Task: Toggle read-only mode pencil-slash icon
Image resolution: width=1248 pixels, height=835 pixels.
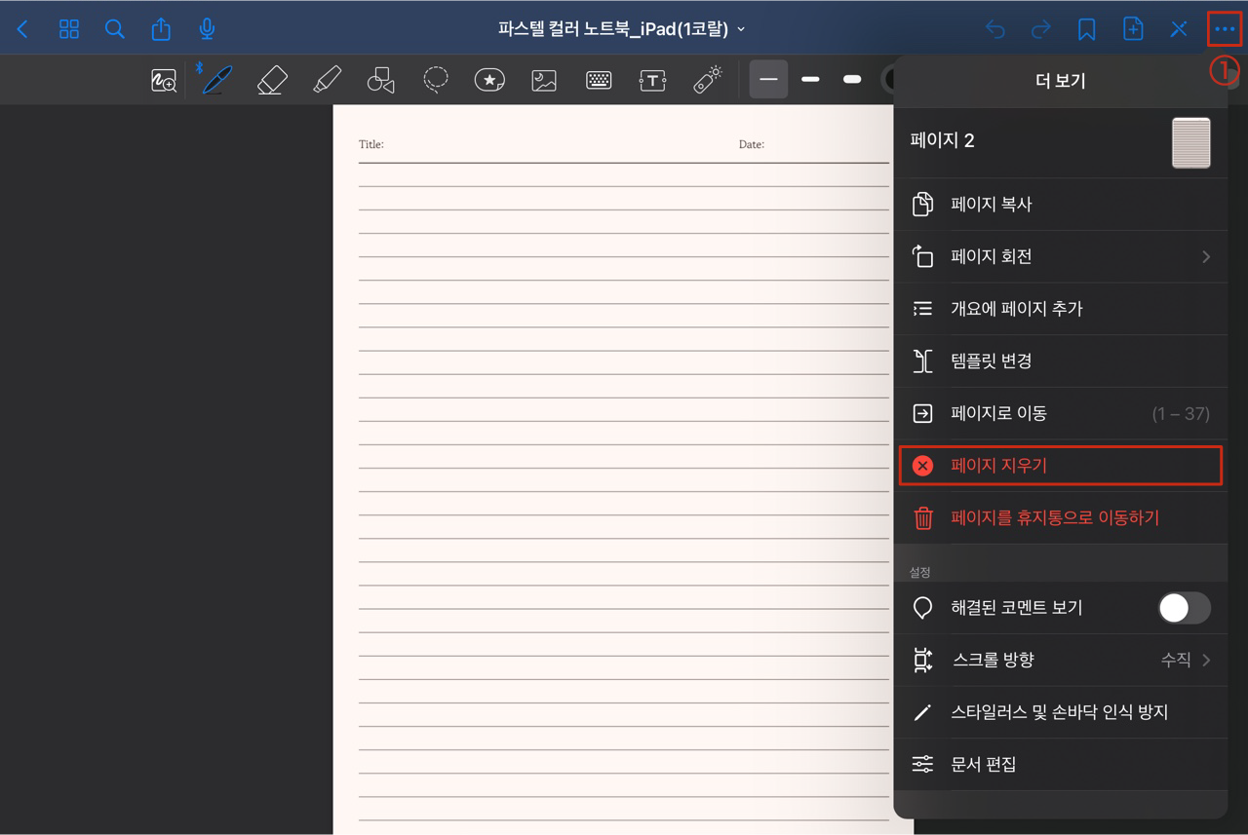Action: click(x=1179, y=29)
